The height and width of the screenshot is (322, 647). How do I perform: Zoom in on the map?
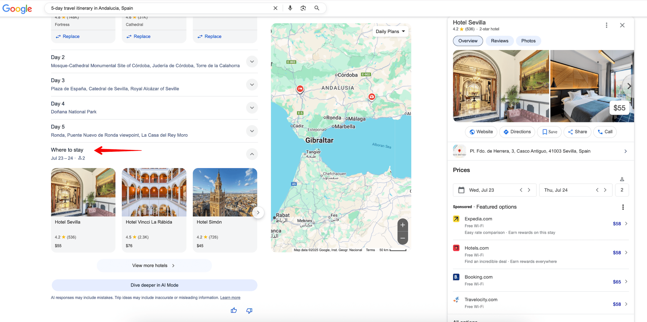(x=403, y=225)
